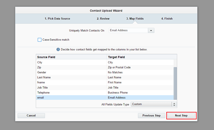
Task: Cancel the Contact Upload Wizard
Action: pyautogui.click(x=31, y=116)
